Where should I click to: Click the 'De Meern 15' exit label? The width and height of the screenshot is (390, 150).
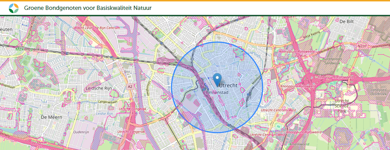39,145
